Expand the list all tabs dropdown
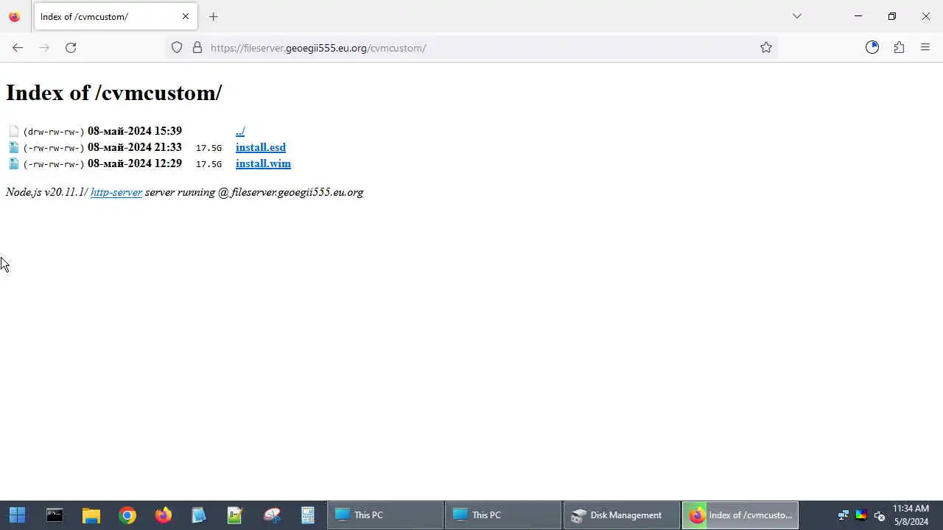 coord(797,16)
